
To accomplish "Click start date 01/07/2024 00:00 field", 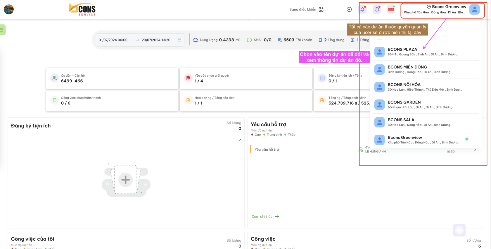I will [113, 40].
